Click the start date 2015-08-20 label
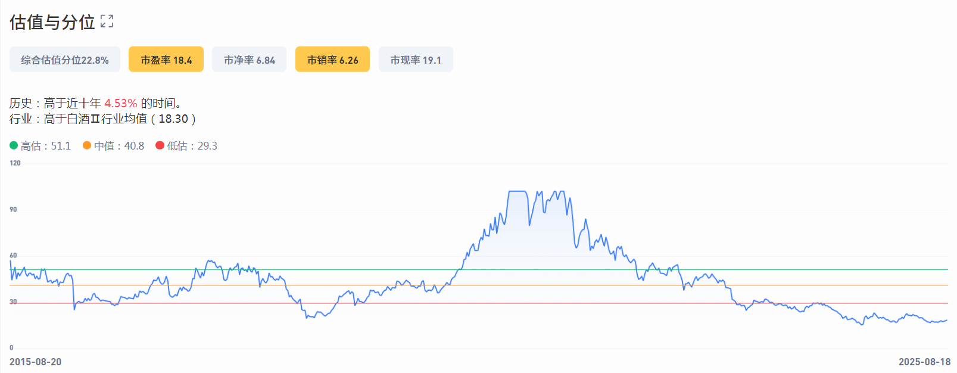The height and width of the screenshot is (373, 957). pos(35,362)
